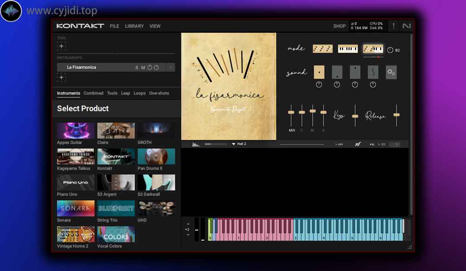Solo the La Fisarmonica instrument
This screenshot has height=271, width=466.
coord(137,67)
